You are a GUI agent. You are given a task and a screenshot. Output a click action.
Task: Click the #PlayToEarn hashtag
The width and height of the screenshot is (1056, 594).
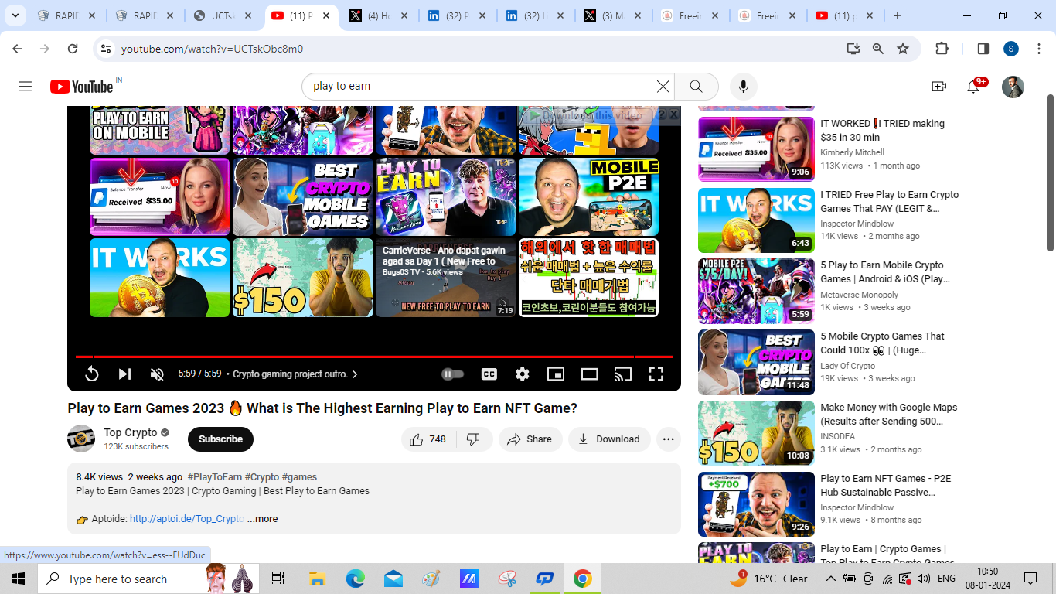[x=215, y=477]
